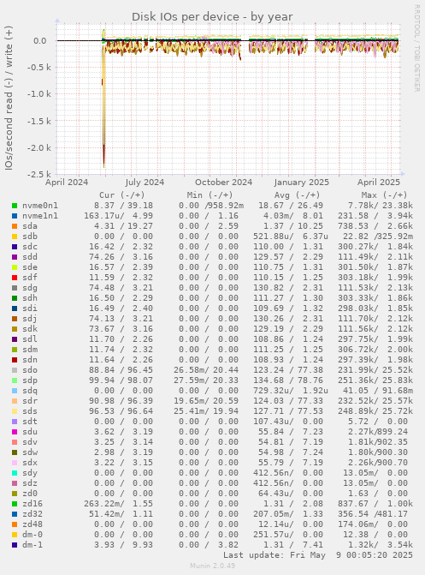Click the '-1.0 k' y-axis label

point(38,94)
